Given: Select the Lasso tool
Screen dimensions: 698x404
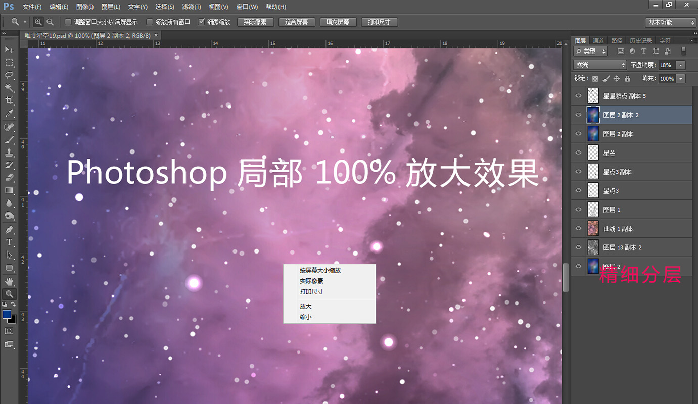Looking at the screenshot, I should [x=9, y=75].
